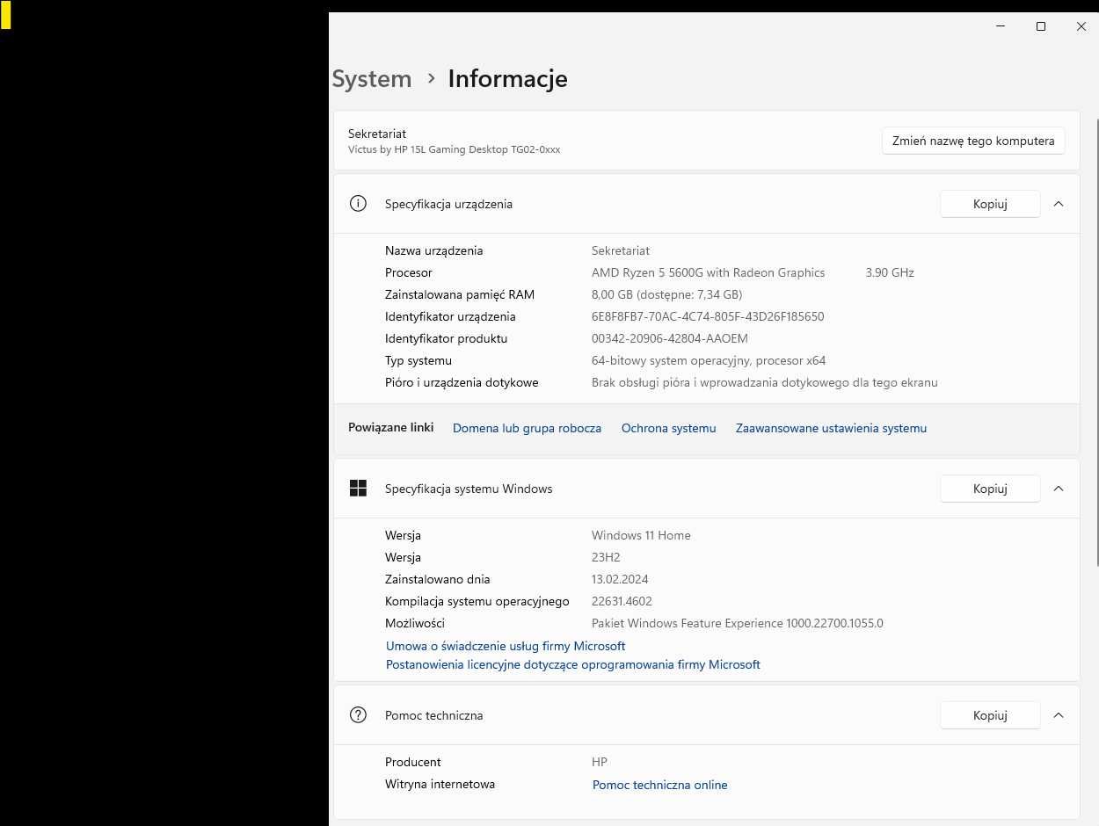The image size is (1099, 826).
Task: Click the Identyfikator urządzenia label
Action: (450, 316)
